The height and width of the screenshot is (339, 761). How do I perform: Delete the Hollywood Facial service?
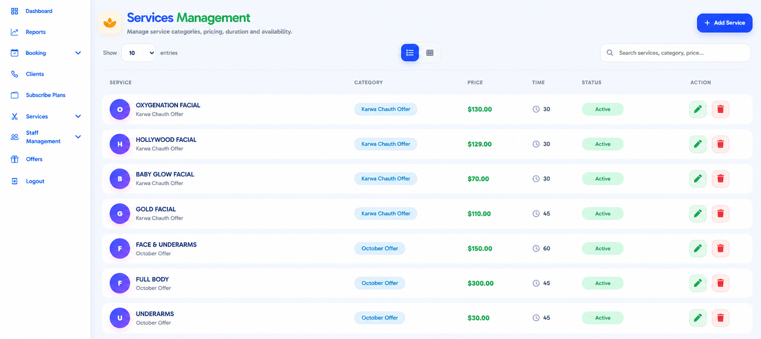point(721,144)
